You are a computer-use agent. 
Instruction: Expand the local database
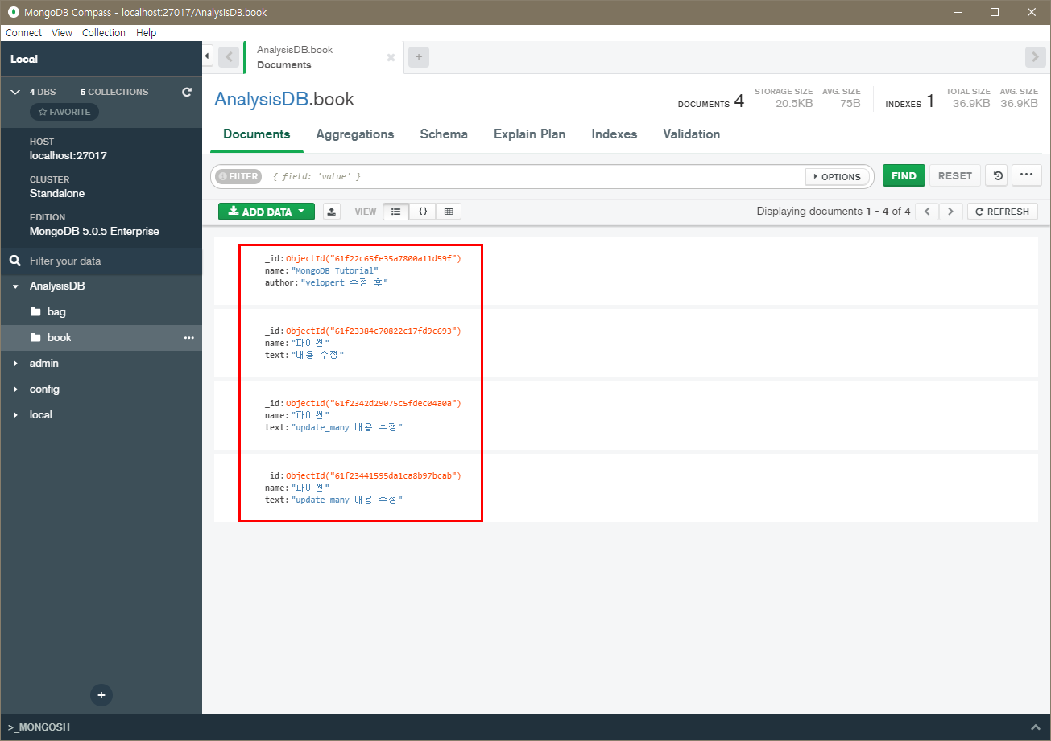tap(15, 415)
